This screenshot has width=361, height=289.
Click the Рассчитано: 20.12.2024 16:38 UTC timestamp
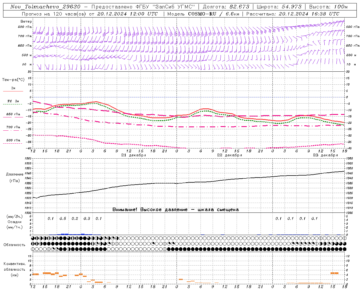(293, 14)
